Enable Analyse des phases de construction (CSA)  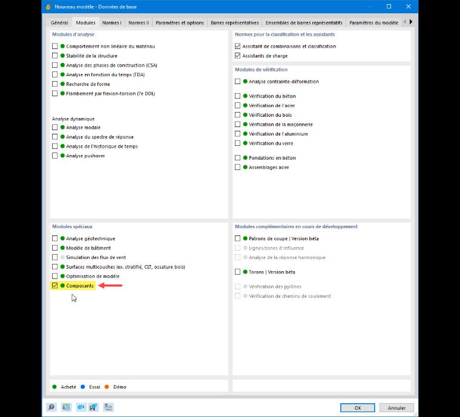pyautogui.click(x=54, y=65)
